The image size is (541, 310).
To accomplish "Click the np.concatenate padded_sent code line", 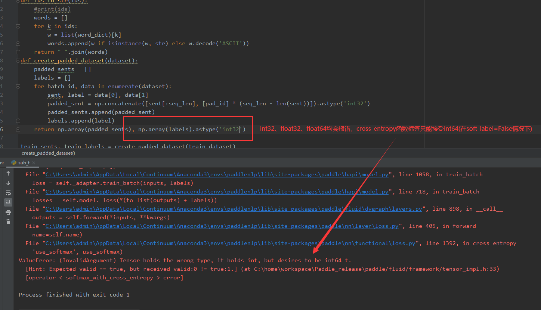I will [x=208, y=103].
